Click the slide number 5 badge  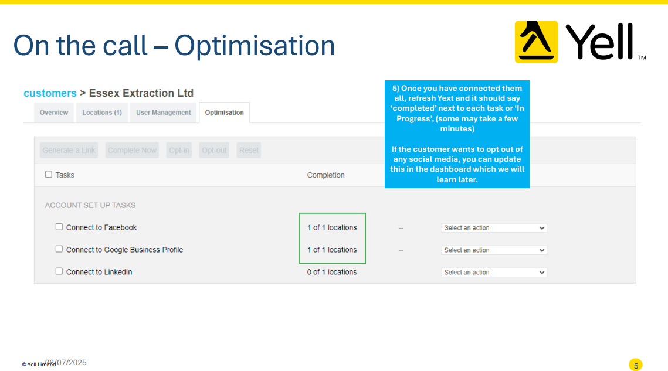coord(636,365)
